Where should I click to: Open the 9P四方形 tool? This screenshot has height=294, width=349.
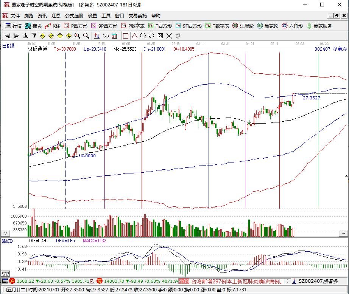[104, 26]
